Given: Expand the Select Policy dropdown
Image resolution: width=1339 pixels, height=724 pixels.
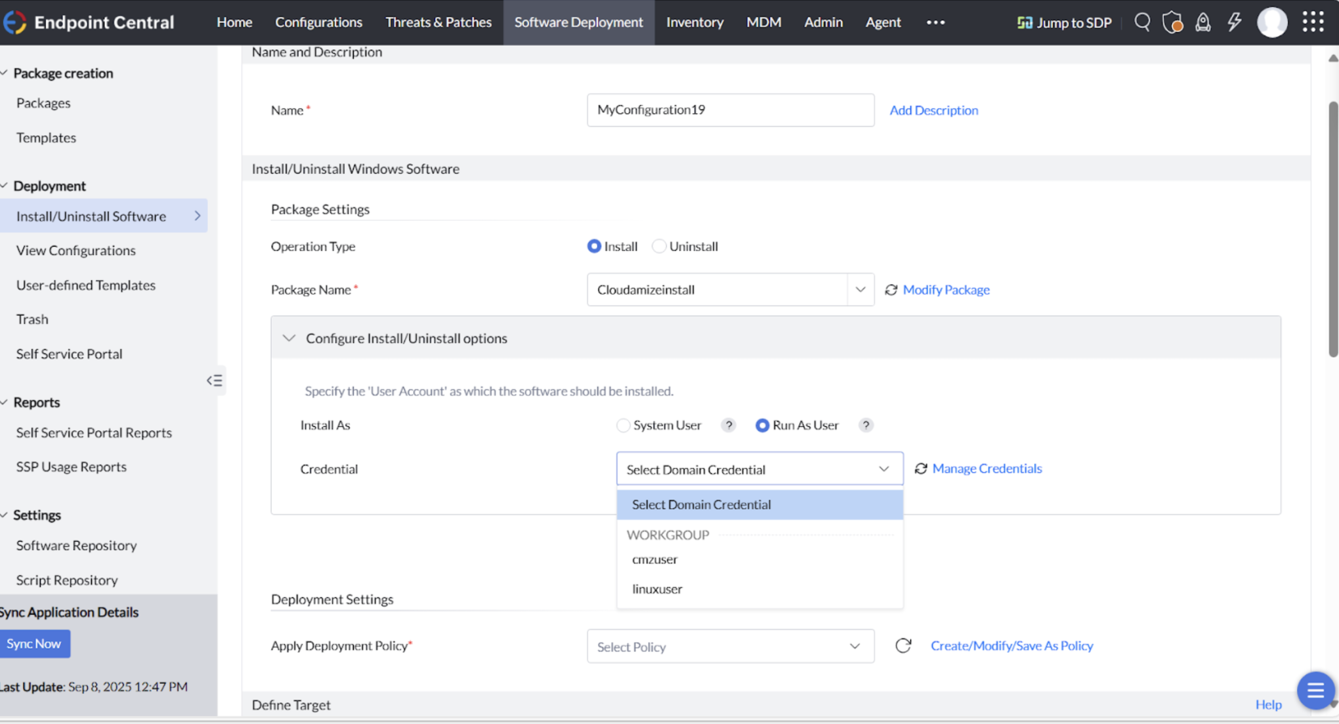Looking at the screenshot, I should click(x=730, y=647).
